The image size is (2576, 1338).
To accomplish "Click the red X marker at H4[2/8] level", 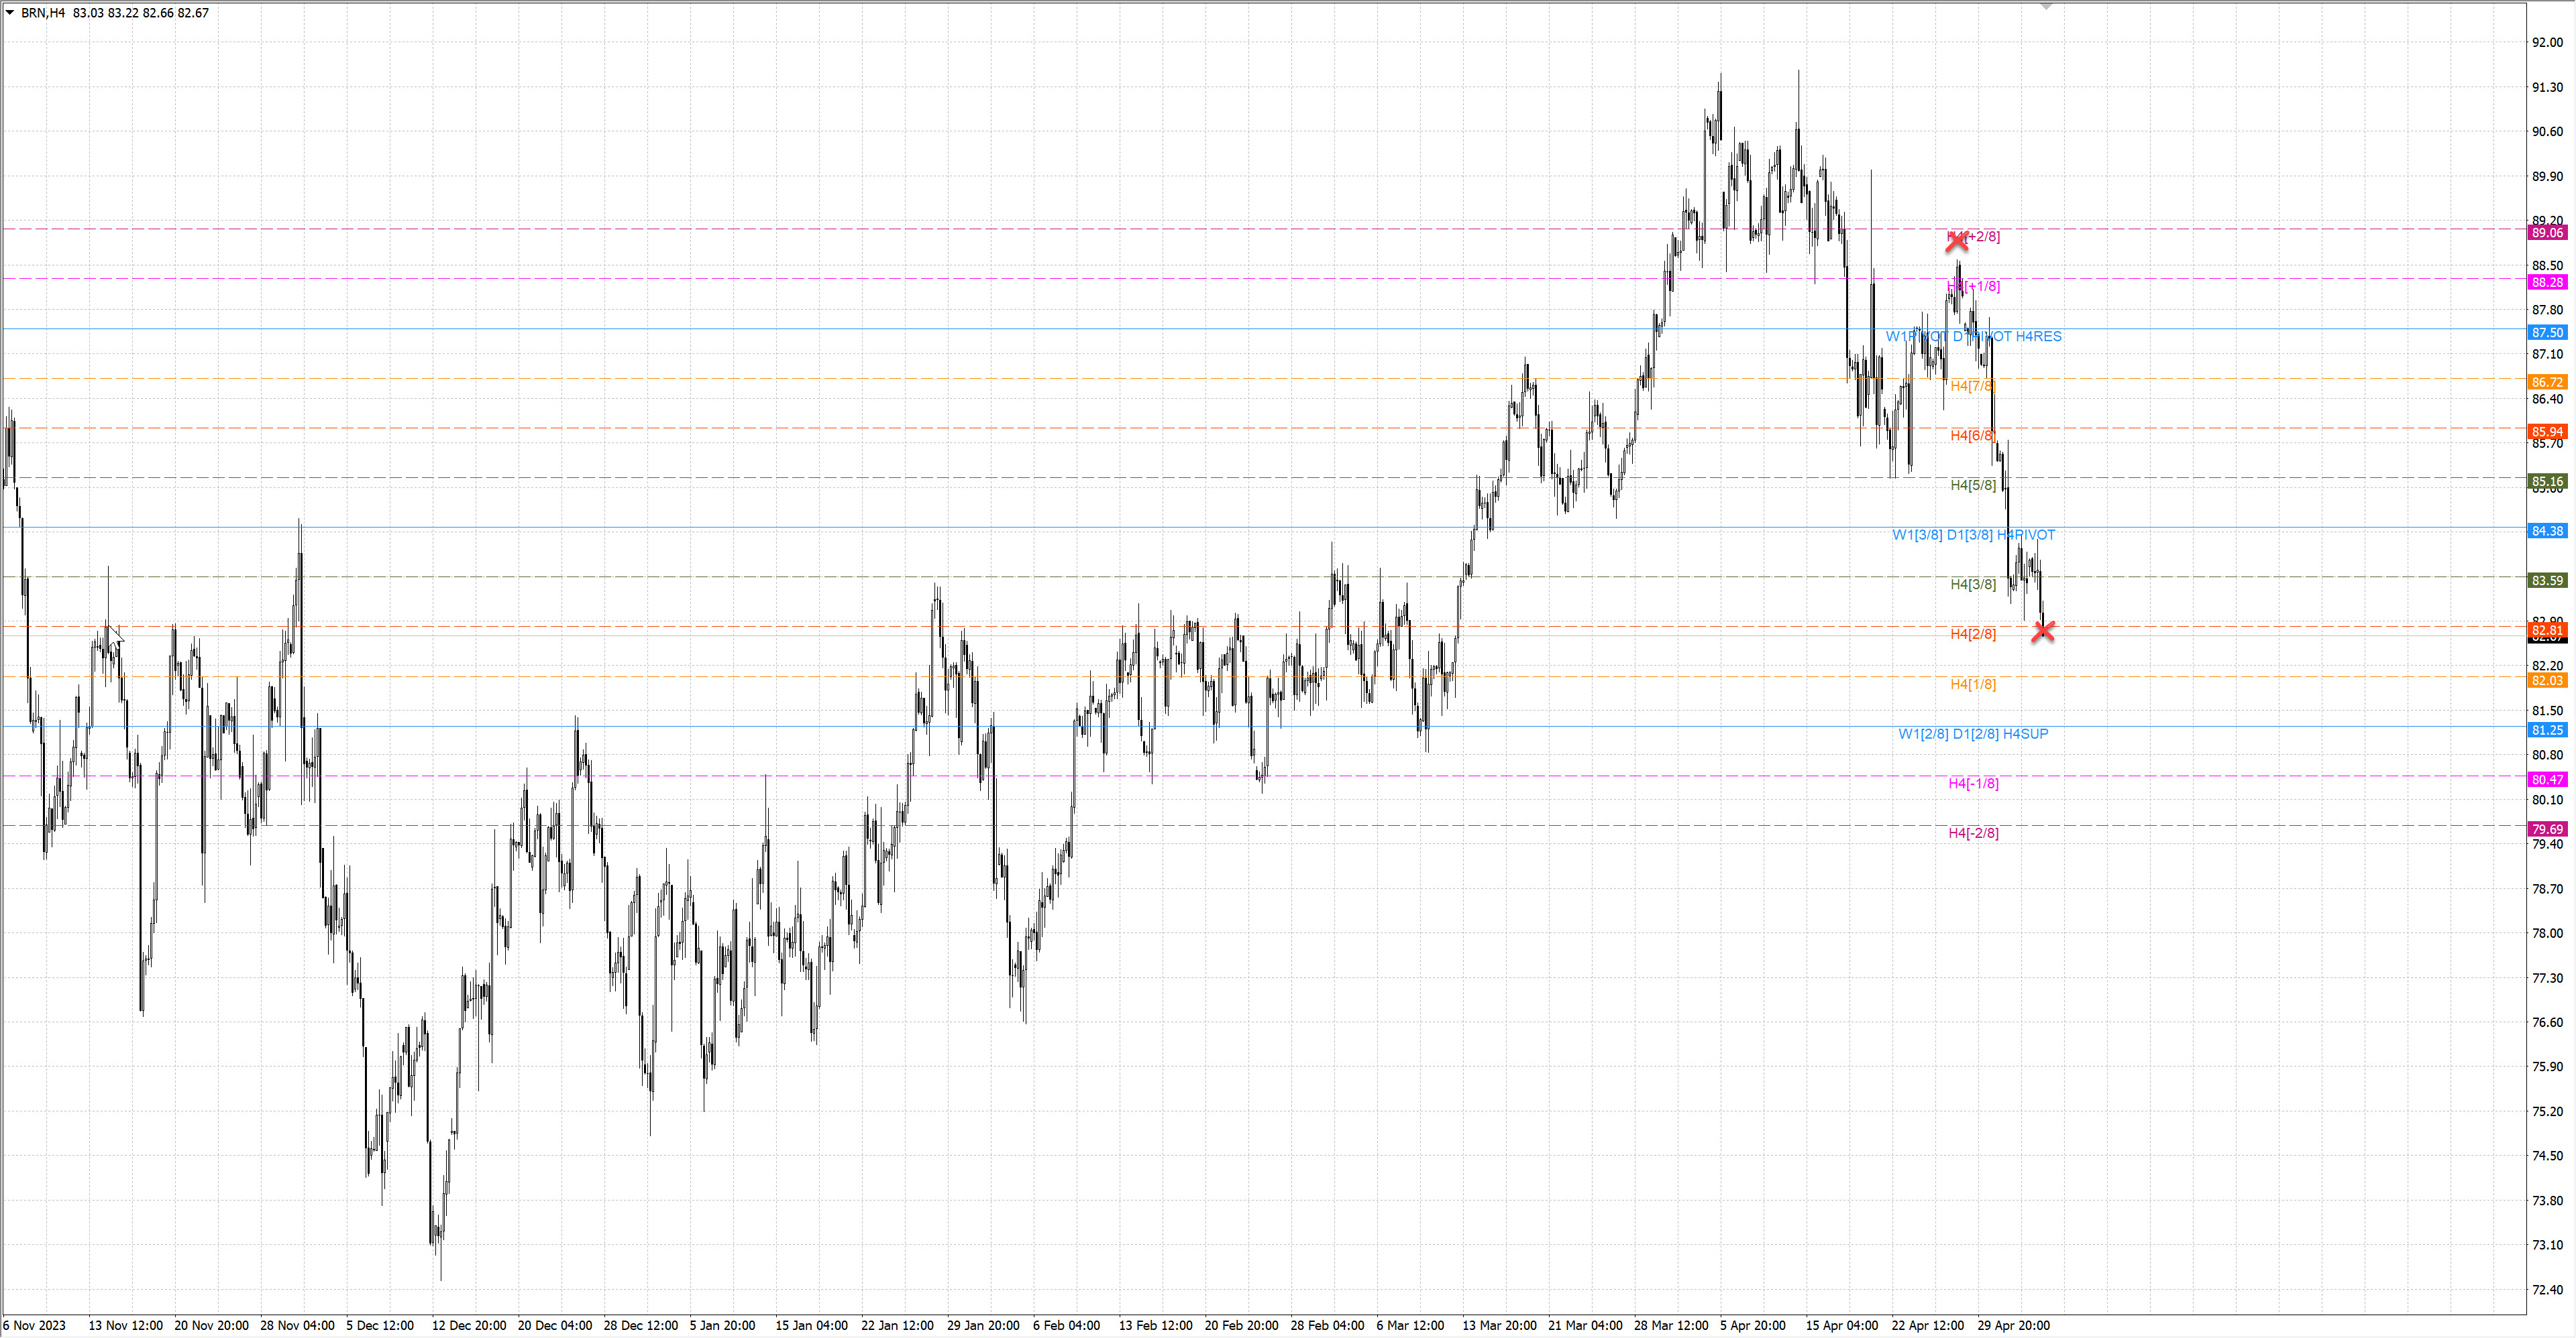I will point(2043,631).
